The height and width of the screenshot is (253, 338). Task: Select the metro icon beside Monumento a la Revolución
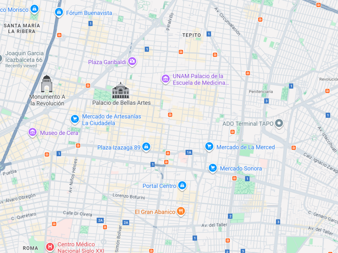pyautogui.click(x=88, y=86)
